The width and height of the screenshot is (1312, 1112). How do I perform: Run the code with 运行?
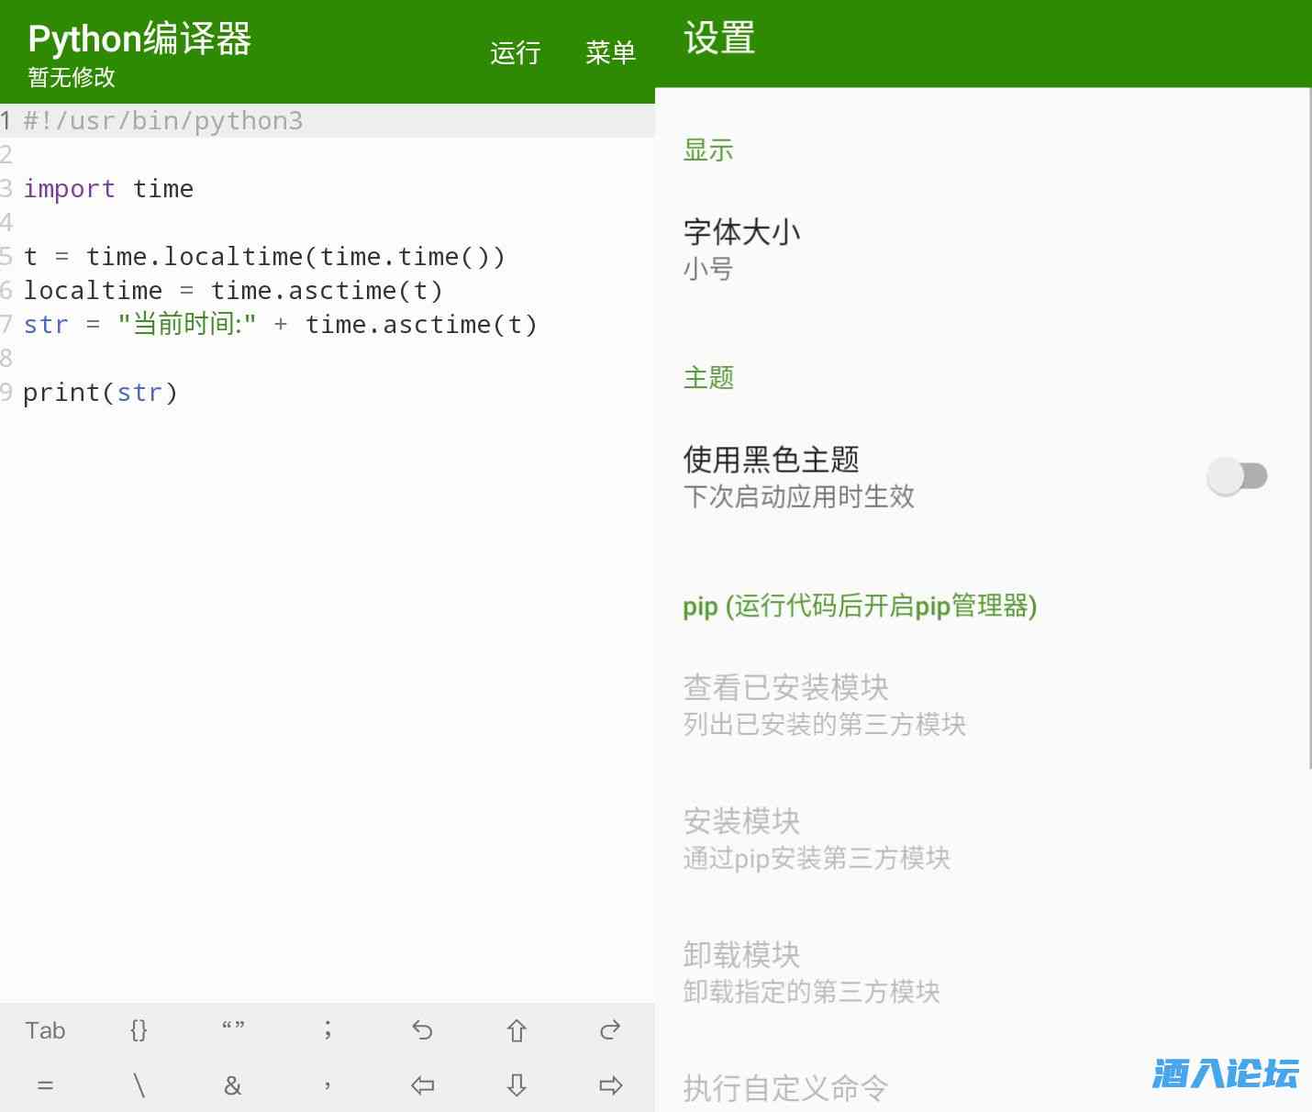click(x=515, y=52)
